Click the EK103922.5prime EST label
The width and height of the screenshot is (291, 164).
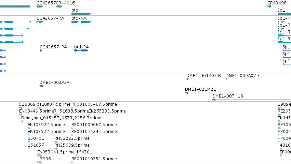pyautogui.click(x=46, y=125)
